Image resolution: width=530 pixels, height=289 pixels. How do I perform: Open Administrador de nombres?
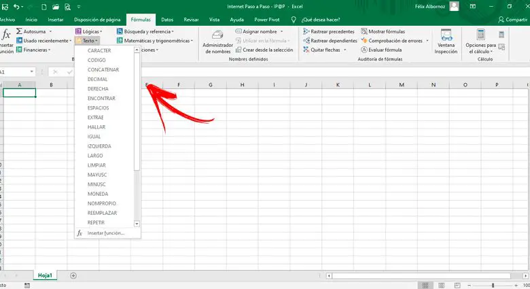(x=217, y=42)
